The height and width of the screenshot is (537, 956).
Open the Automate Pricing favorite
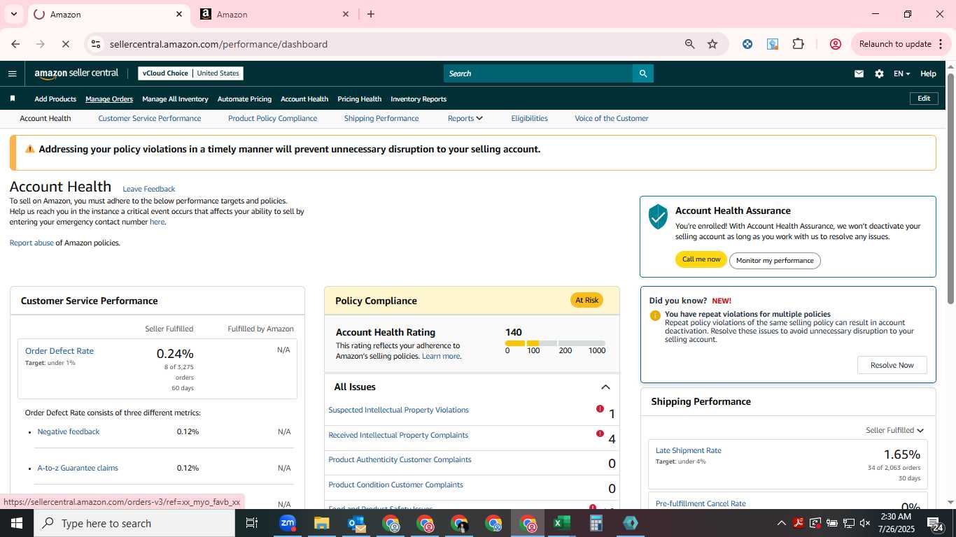click(x=244, y=99)
